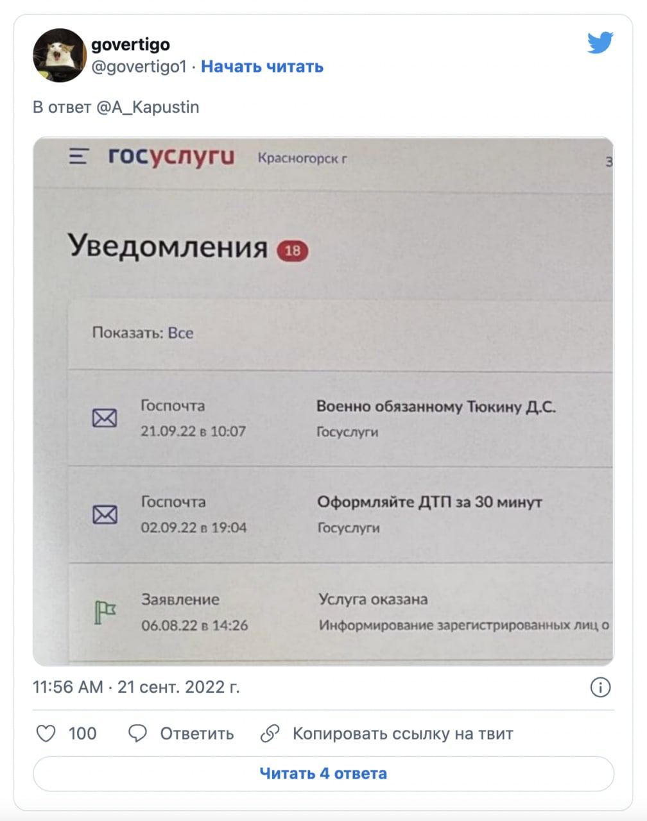Image resolution: width=647 pixels, height=821 pixels.
Task: Click the Госуслуги logo
Action: pyautogui.click(x=171, y=156)
